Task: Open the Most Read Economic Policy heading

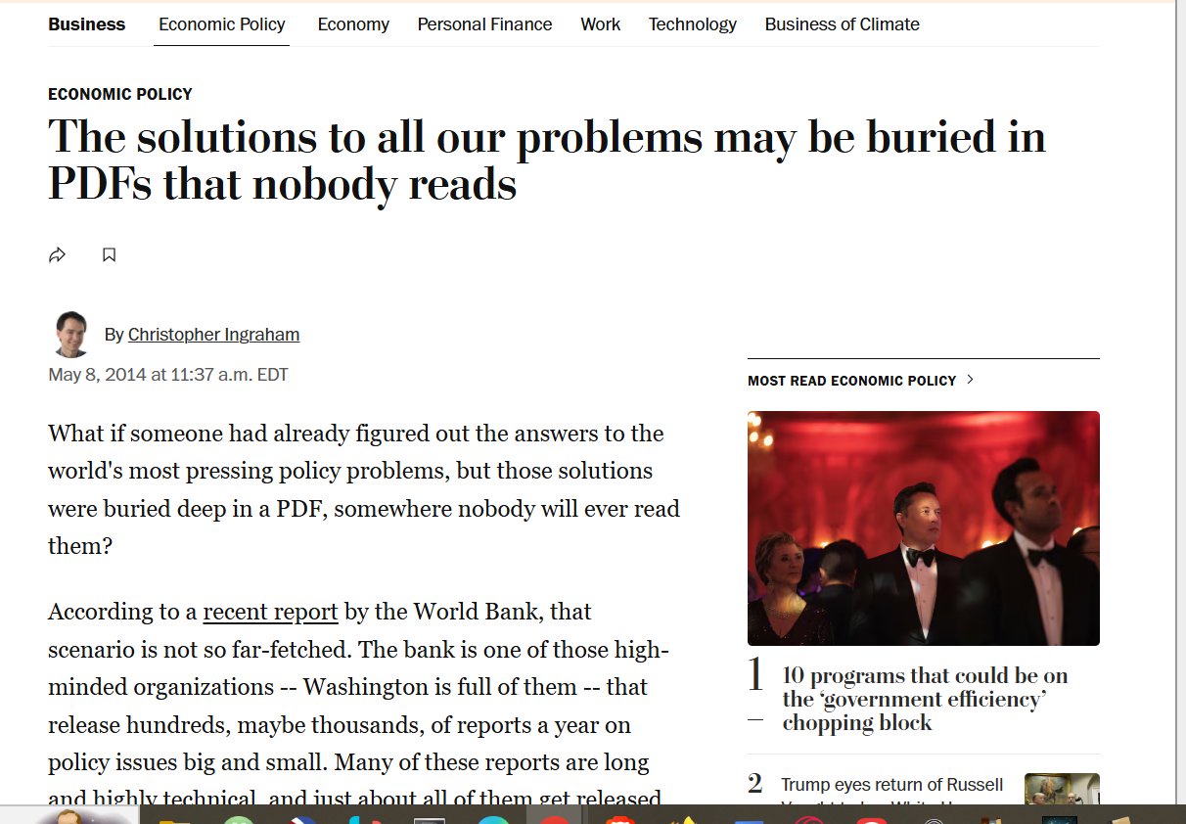Action: pos(851,381)
